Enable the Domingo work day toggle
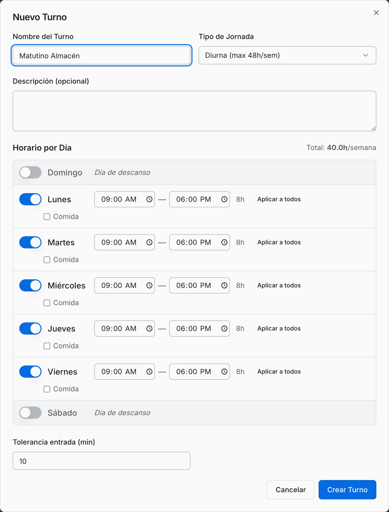 coord(30,172)
